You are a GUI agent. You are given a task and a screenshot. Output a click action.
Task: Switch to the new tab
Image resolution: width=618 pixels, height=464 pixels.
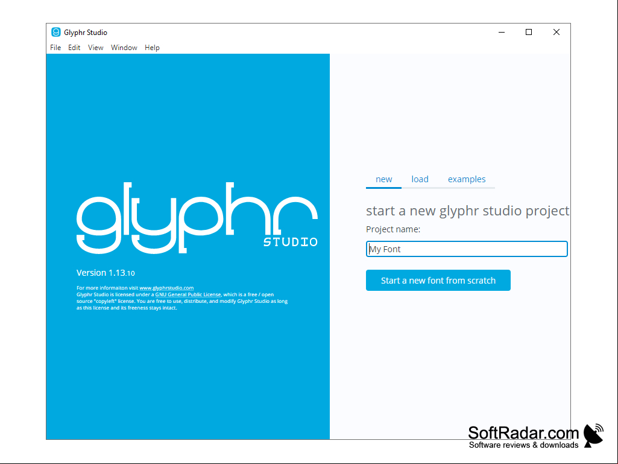point(383,179)
